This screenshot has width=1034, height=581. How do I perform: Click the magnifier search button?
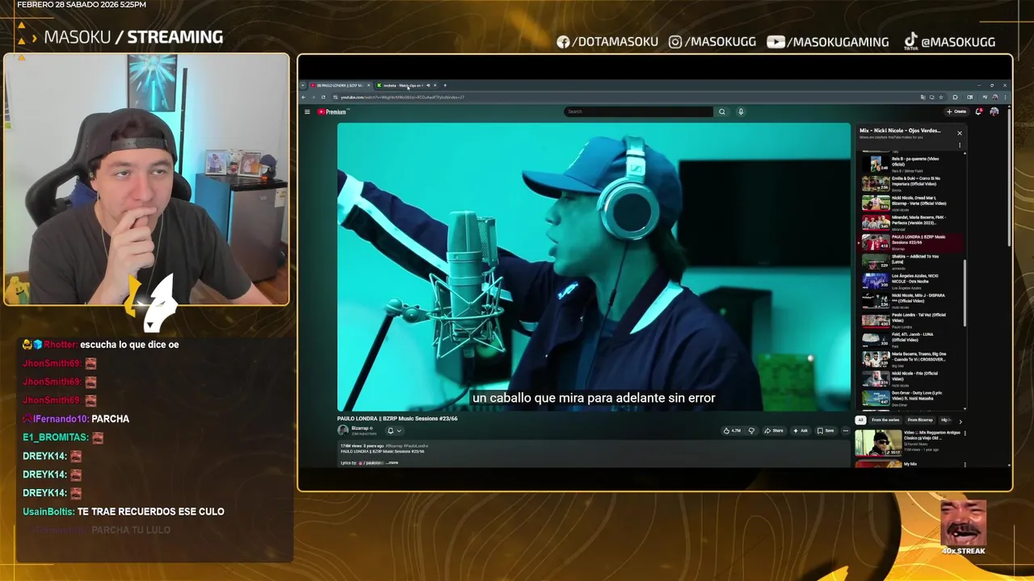pos(722,111)
